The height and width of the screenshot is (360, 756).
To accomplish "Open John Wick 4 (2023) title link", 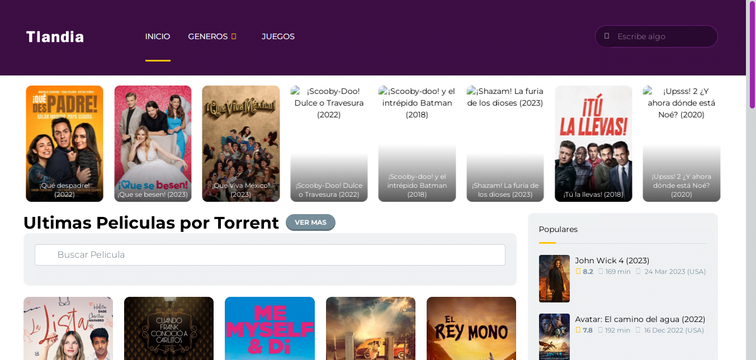I will click(x=612, y=260).
